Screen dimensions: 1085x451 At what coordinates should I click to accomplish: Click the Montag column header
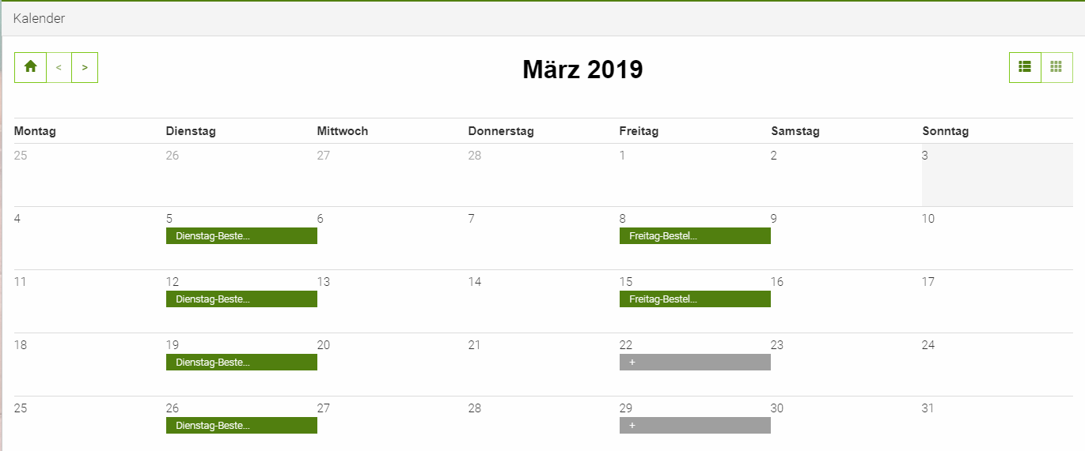tap(35, 131)
